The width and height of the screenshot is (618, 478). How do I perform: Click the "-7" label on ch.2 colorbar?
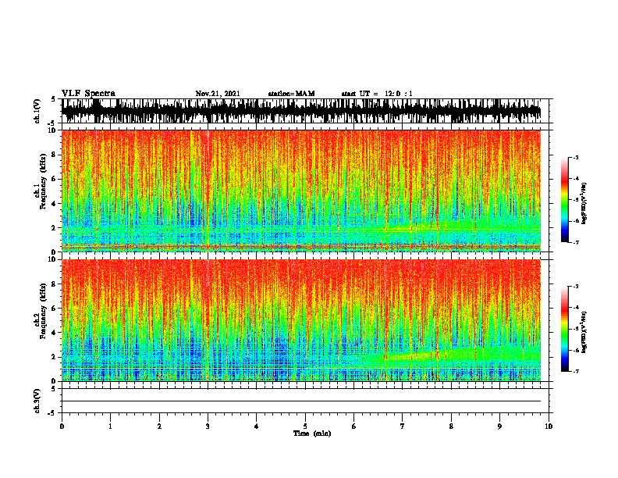(x=576, y=371)
